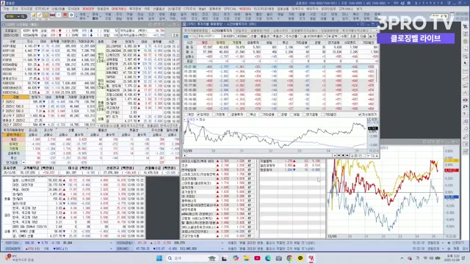Open Google Chrome from the taskbar
The image size is (470, 264).
[289, 258]
